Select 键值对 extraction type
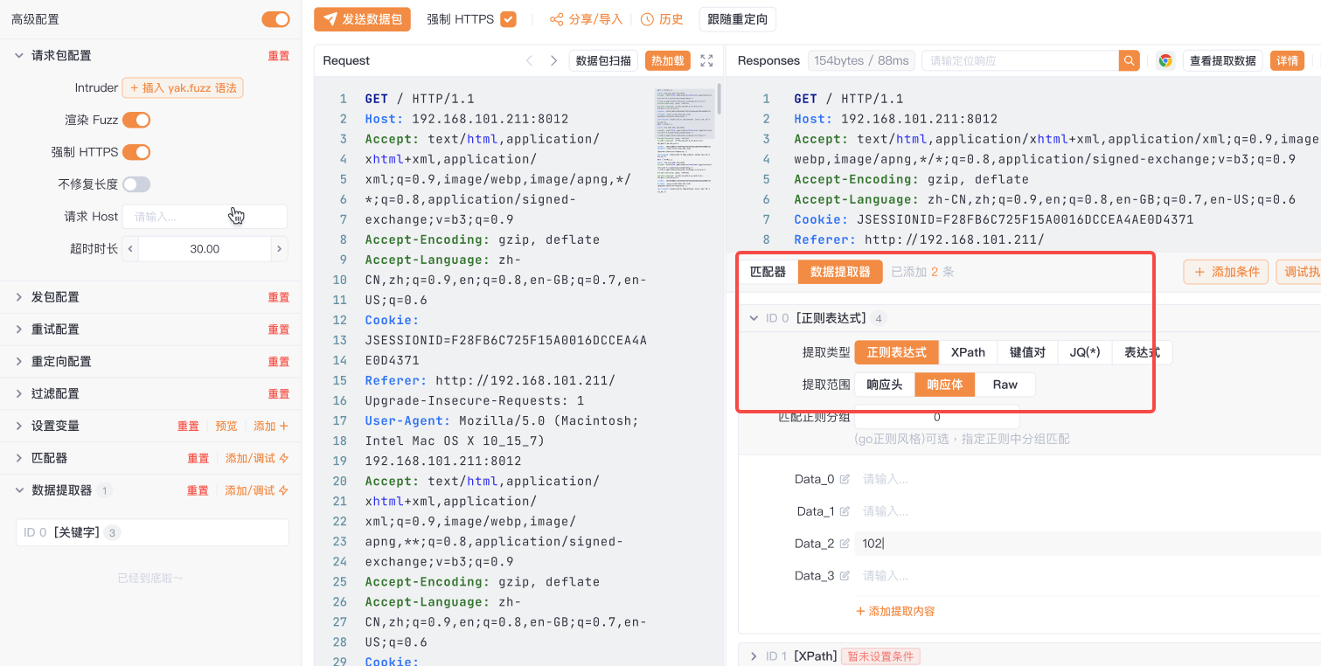This screenshot has width=1321, height=666. (x=1027, y=352)
